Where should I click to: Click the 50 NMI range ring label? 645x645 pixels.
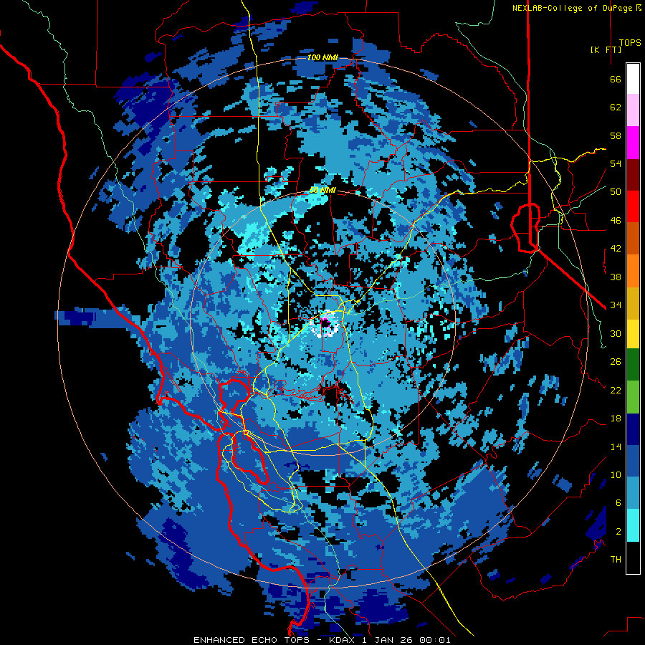322,190
